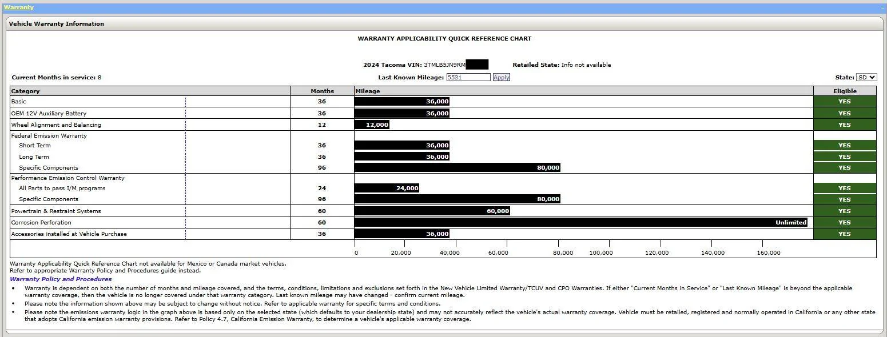
Task: Click the Warranty Policy and Procedures heading
Action: [61, 279]
